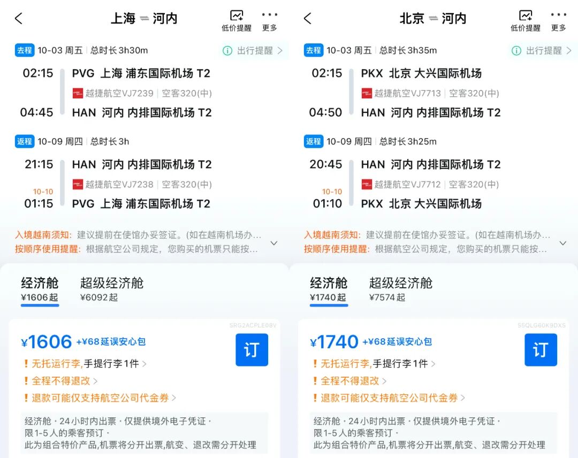
Task: Tap the blue 订 button for the ¥1740 fare
Action: coord(541,350)
